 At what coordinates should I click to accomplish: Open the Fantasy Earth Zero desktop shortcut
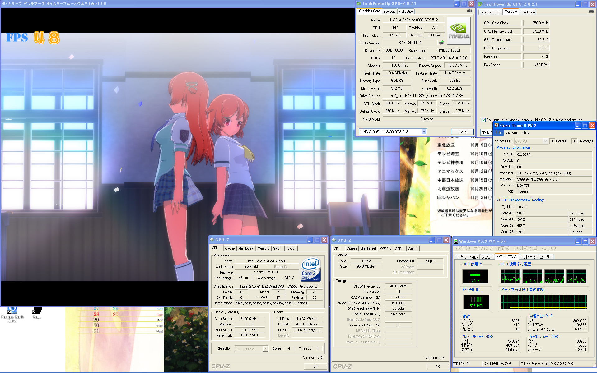12,314
